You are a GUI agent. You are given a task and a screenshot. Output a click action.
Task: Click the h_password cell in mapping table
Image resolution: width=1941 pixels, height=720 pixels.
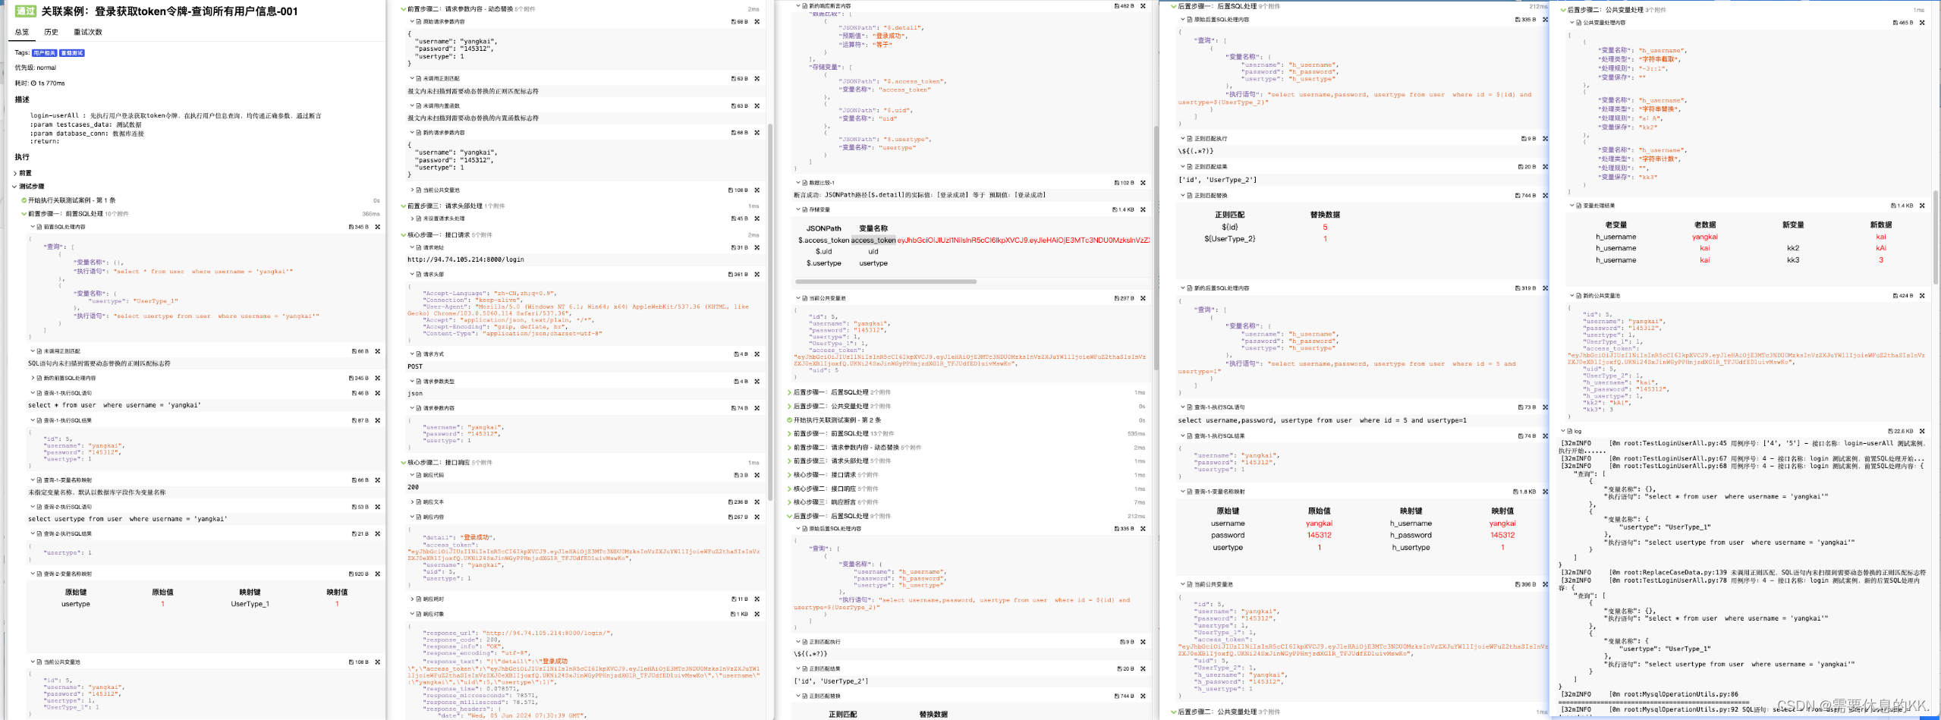click(x=1411, y=536)
